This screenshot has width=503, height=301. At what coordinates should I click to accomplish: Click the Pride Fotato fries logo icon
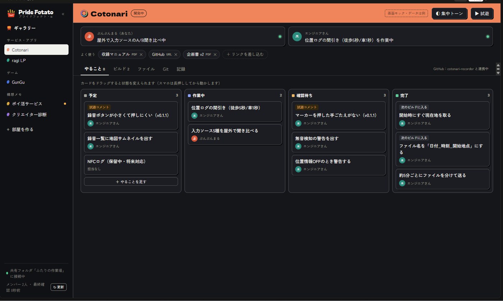click(11, 14)
